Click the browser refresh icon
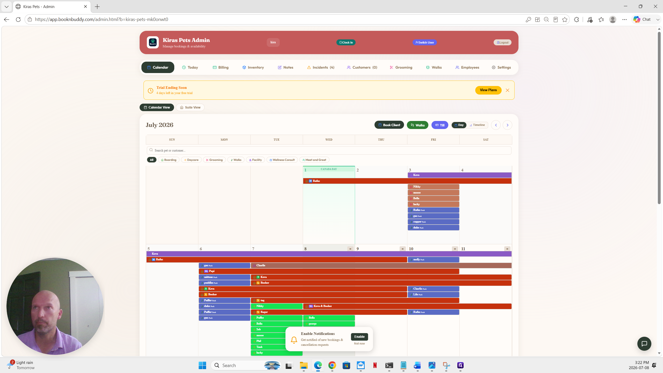The height and width of the screenshot is (373, 663). click(18, 19)
